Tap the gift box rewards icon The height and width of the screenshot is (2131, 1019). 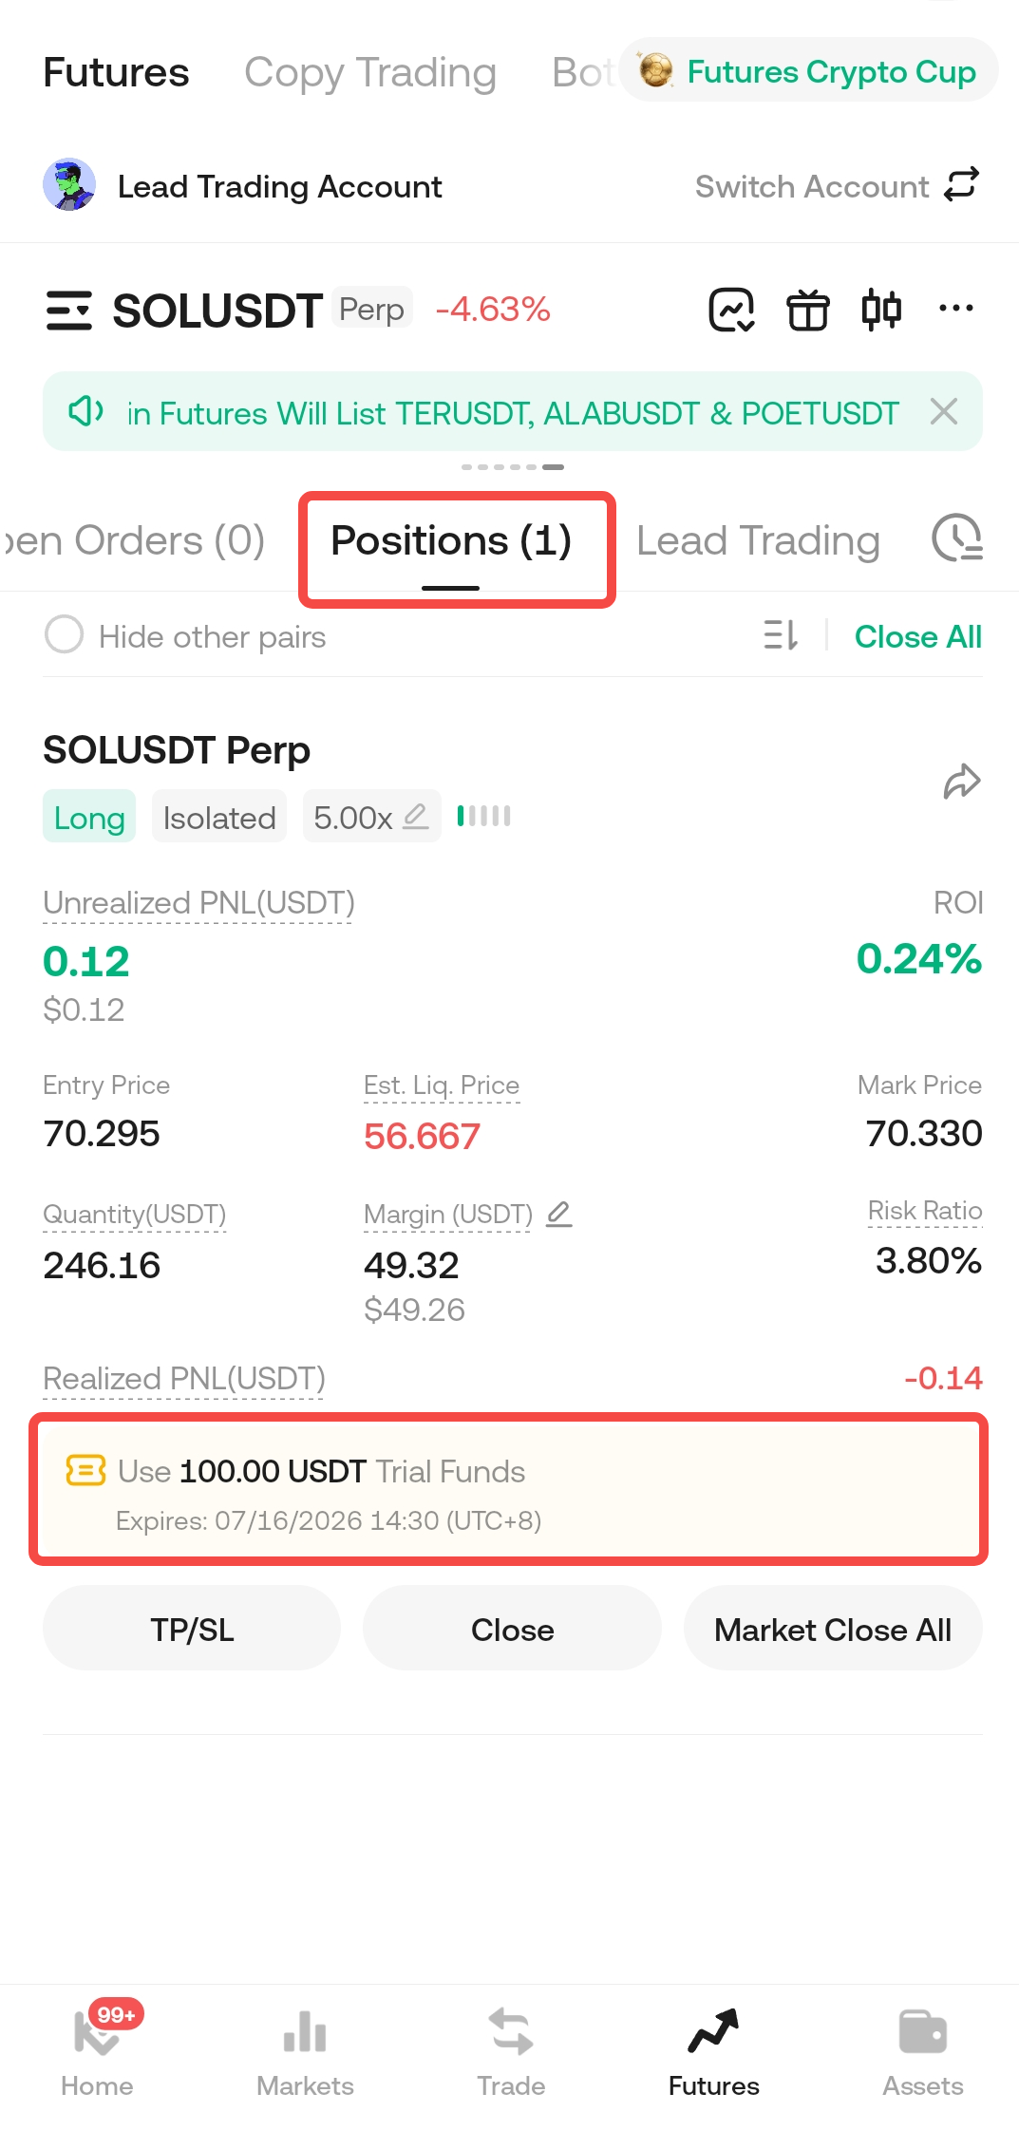point(807,310)
